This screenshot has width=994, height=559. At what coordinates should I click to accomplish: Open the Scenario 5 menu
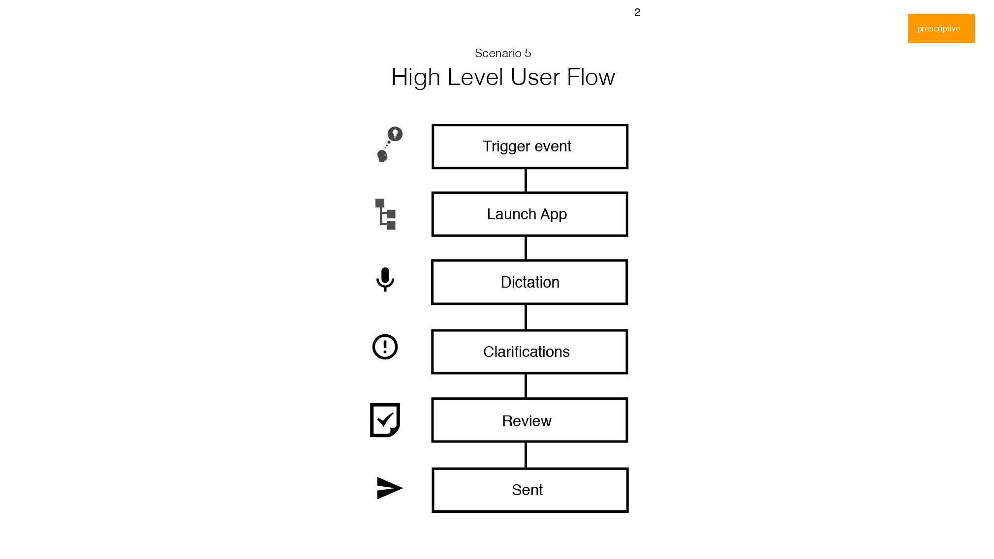coord(502,53)
